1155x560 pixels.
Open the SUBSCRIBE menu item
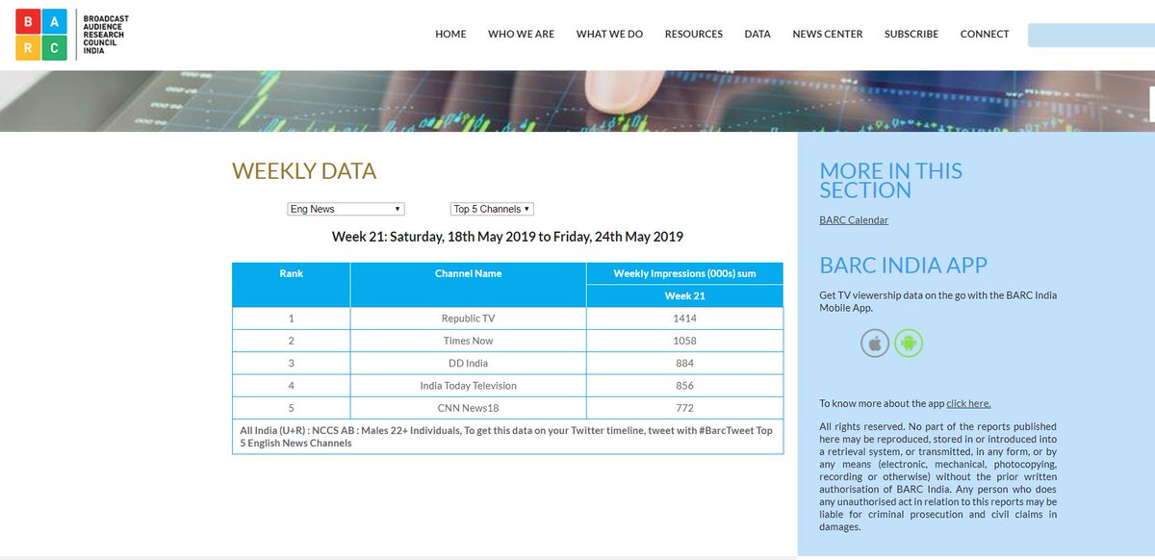[x=911, y=34]
